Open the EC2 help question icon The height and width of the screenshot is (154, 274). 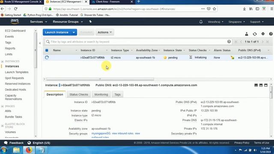pyautogui.click(x=271, y=34)
